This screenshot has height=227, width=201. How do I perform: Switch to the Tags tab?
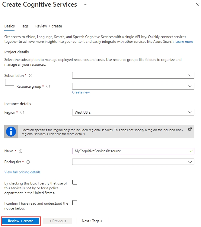[x=25, y=26]
